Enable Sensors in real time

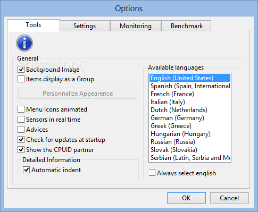coord(21,120)
